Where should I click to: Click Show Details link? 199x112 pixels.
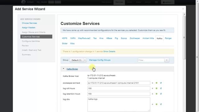coord(109,51)
